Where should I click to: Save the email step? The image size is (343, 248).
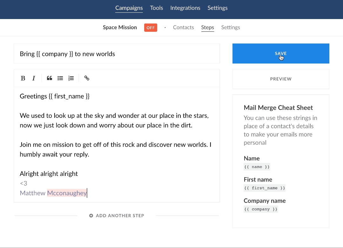(281, 53)
